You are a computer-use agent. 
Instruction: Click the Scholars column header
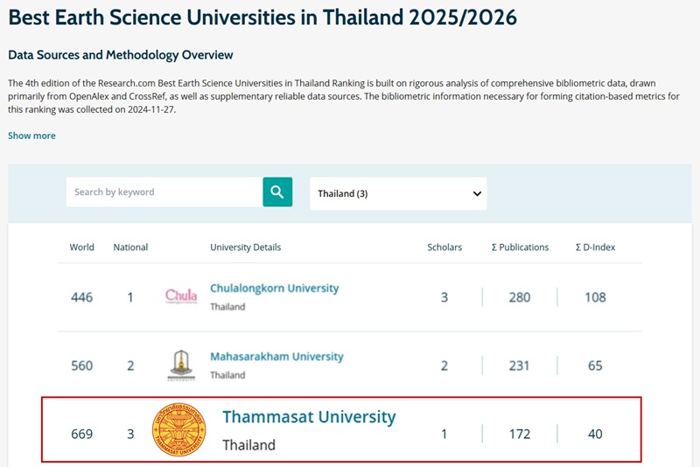(x=444, y=247)
